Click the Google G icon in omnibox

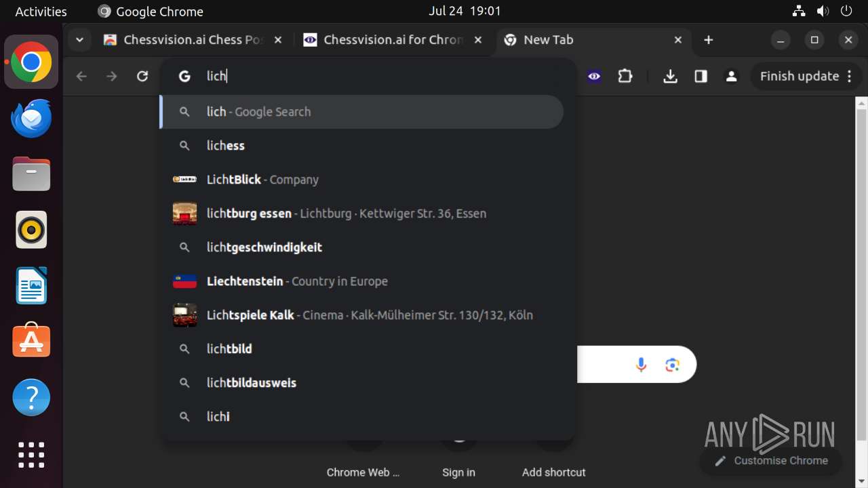[184, 76]
